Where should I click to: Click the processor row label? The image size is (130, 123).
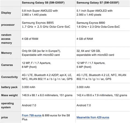8,25
